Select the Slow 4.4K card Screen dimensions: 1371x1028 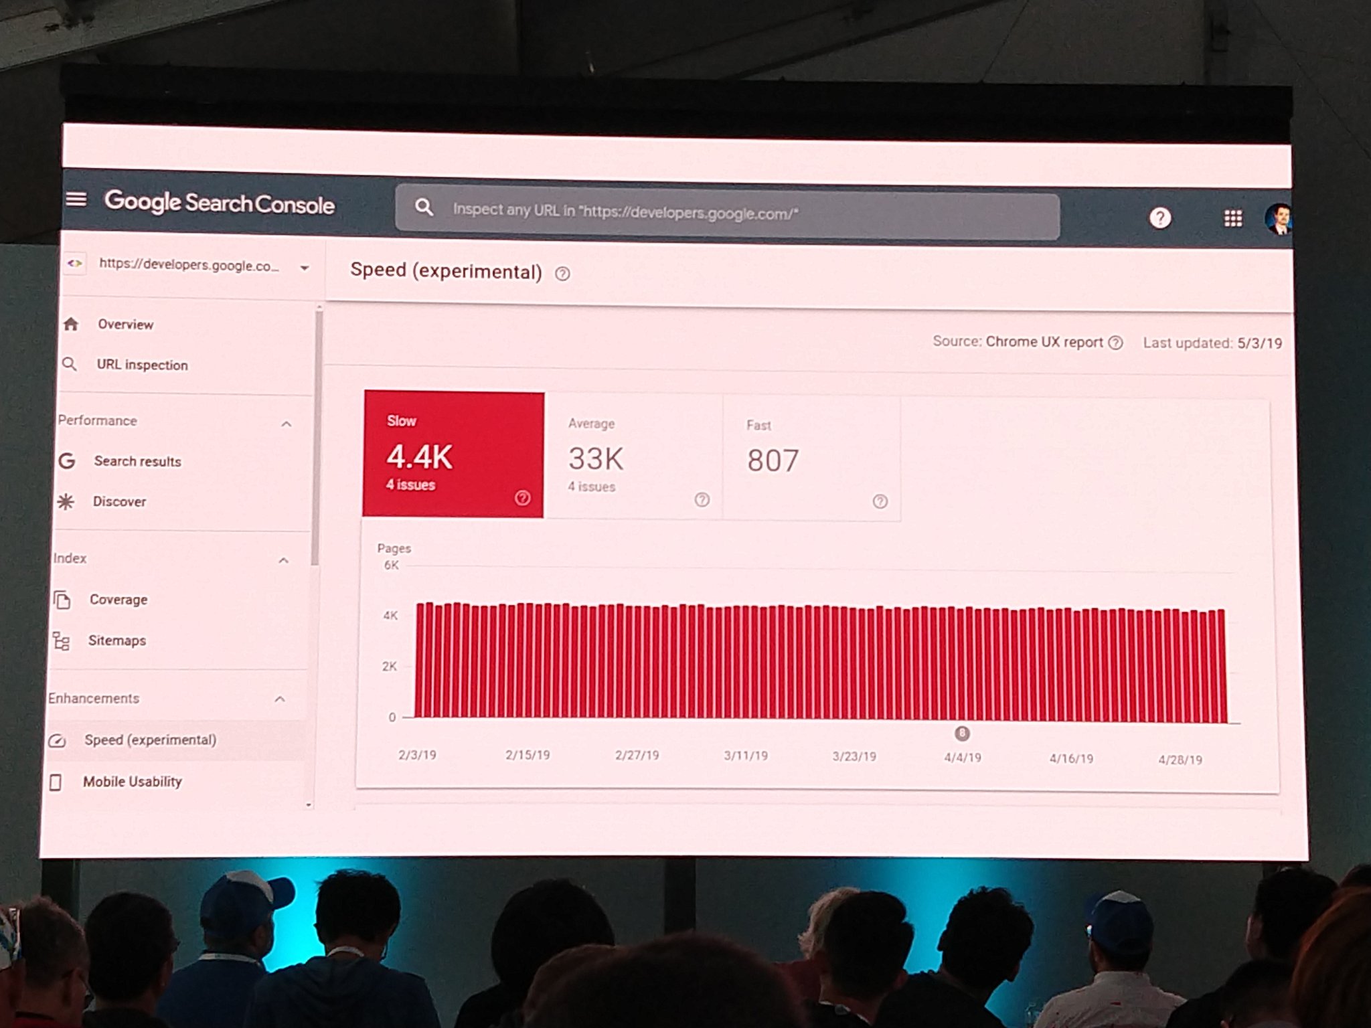[453, 454]
